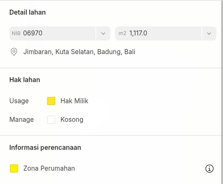
Task: Open the Zona Perumahan info icon
Action: pyautogui.click(x=210, y=168)
